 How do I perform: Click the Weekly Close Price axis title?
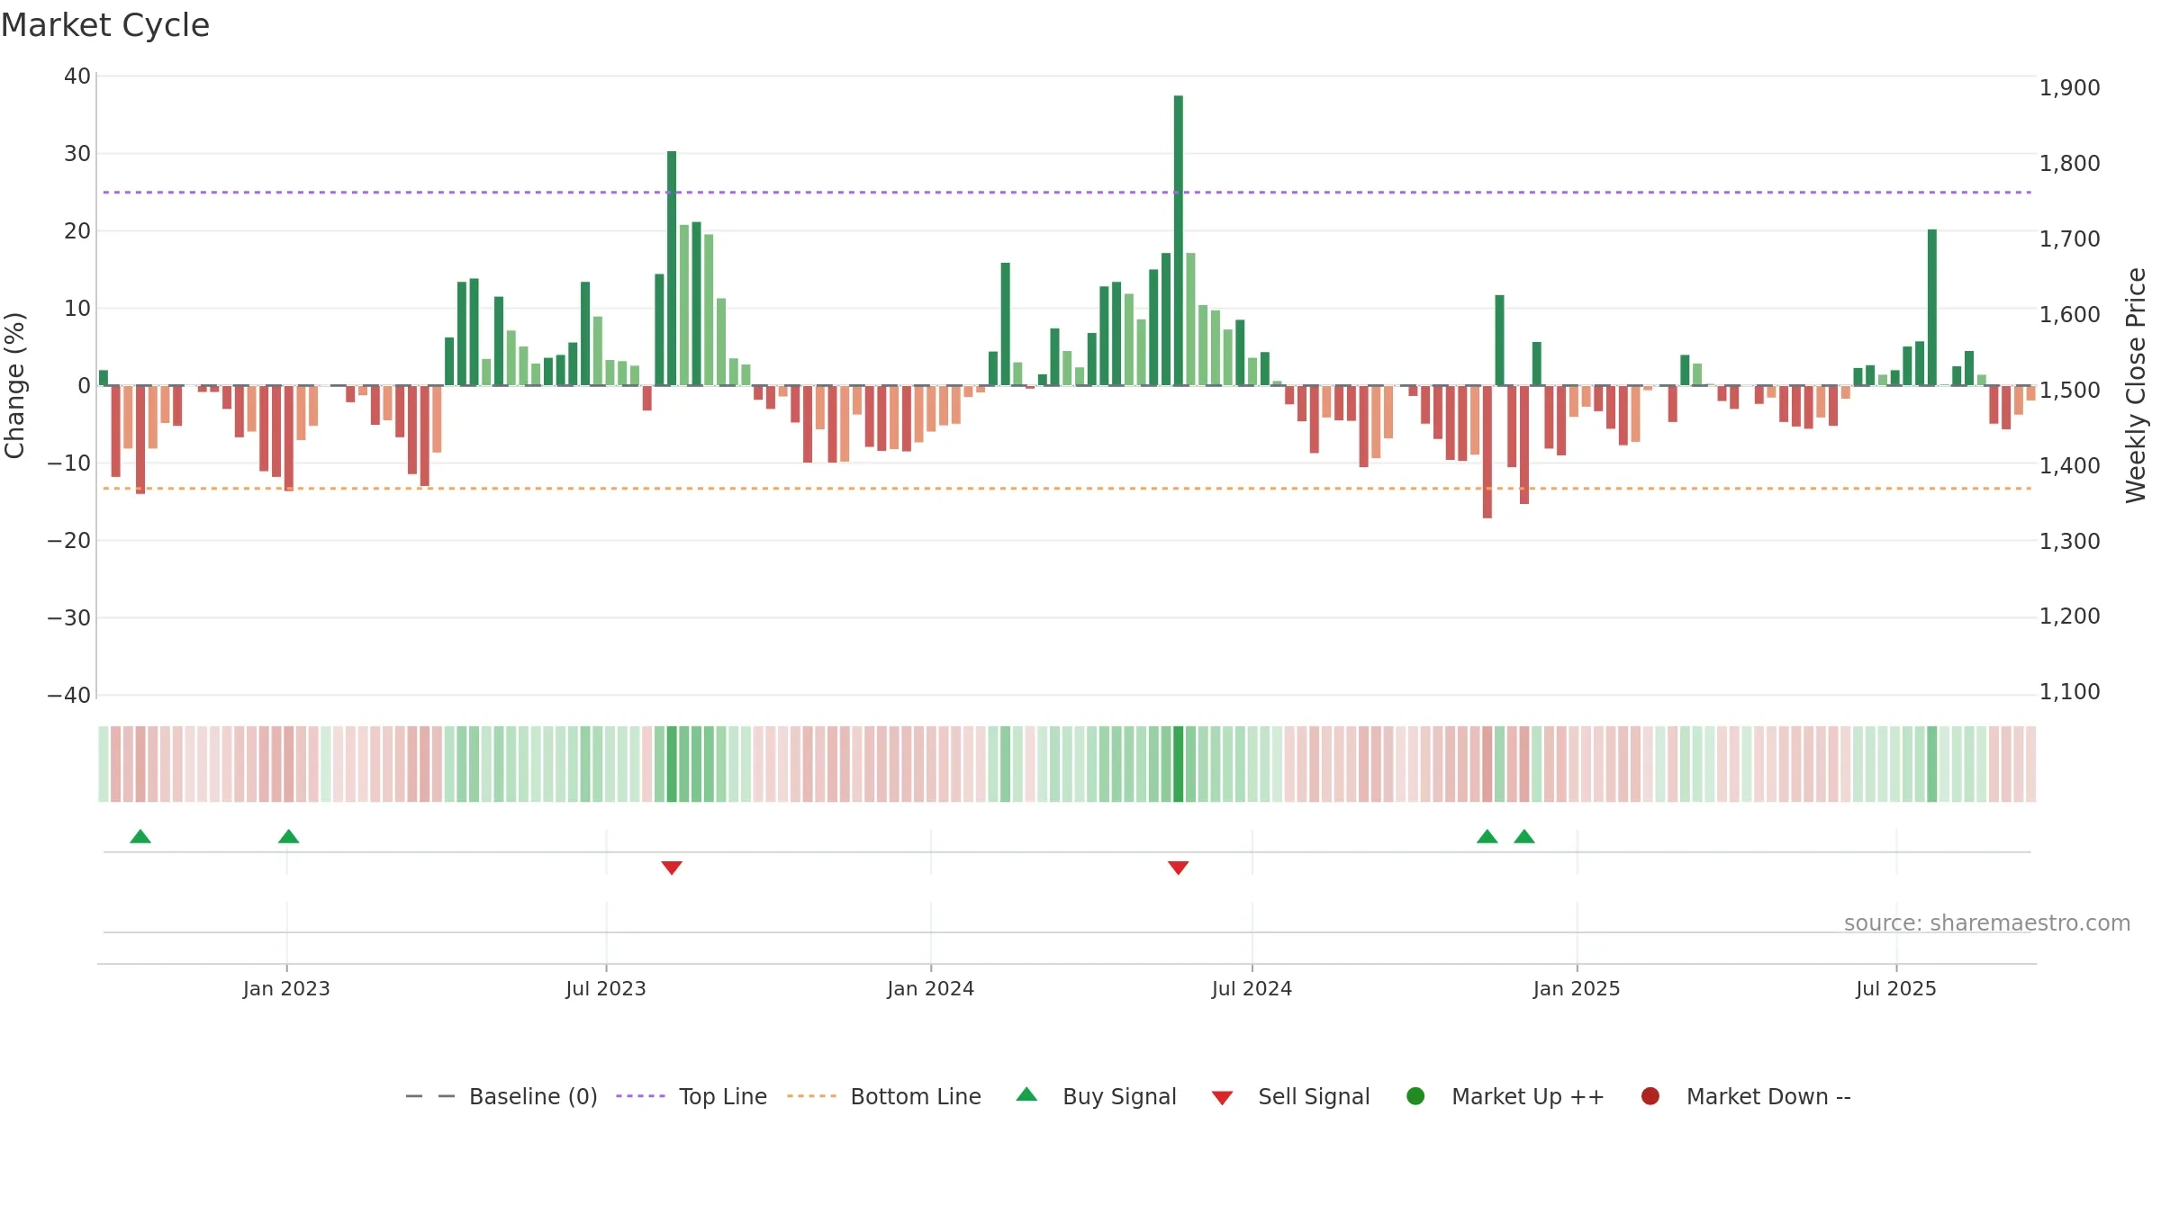click(2136, 385)
